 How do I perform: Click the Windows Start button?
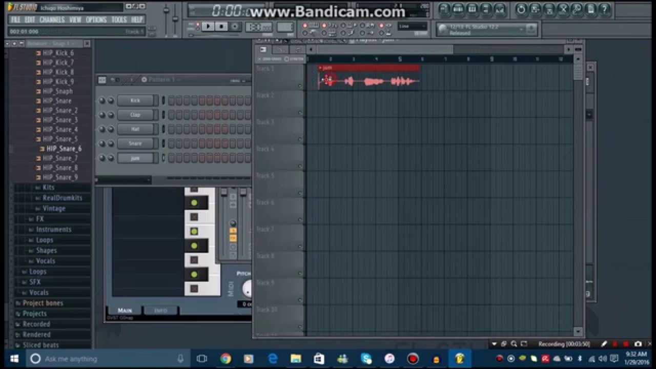[x=13, y=359]
